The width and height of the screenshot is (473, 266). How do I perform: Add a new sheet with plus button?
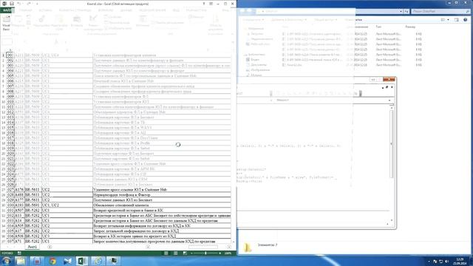pos(50,247)
